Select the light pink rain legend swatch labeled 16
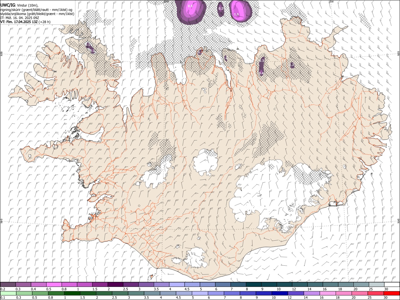Image resolution: width=400 pixels, height=300 pixels. click(328, 293)
